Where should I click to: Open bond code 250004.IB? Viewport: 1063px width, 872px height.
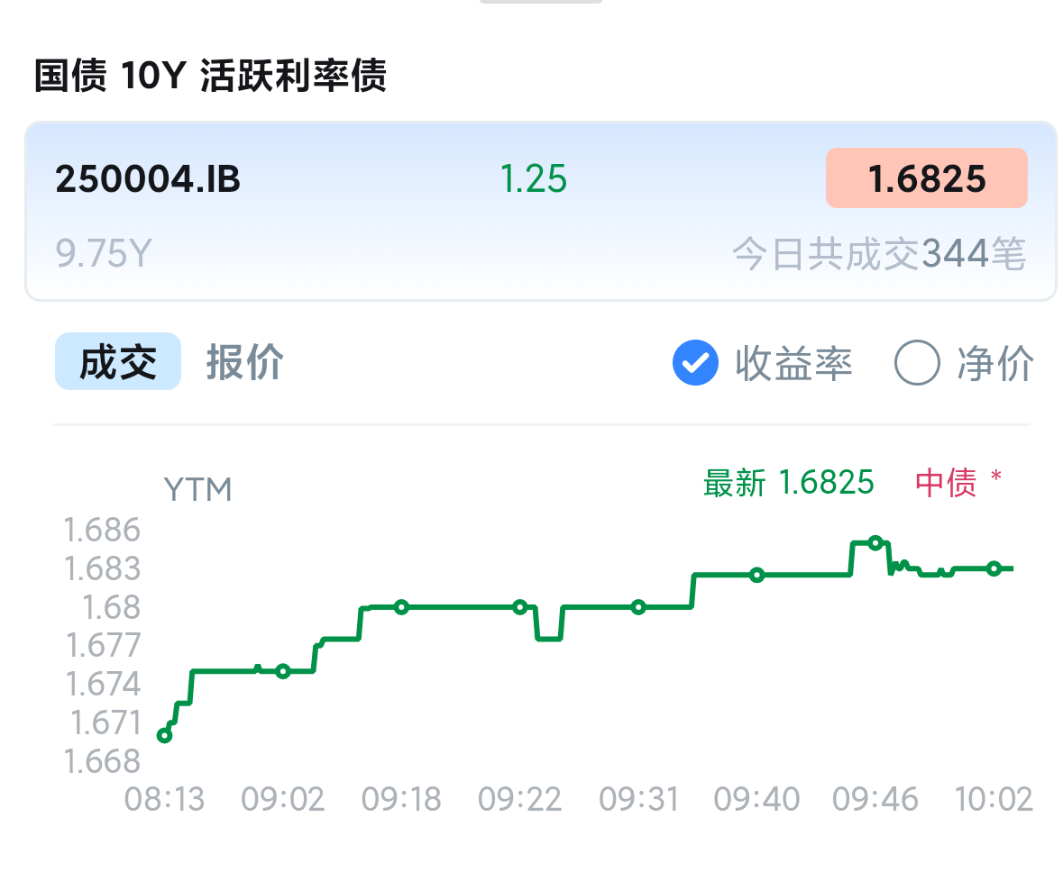[x=148, y=179]
